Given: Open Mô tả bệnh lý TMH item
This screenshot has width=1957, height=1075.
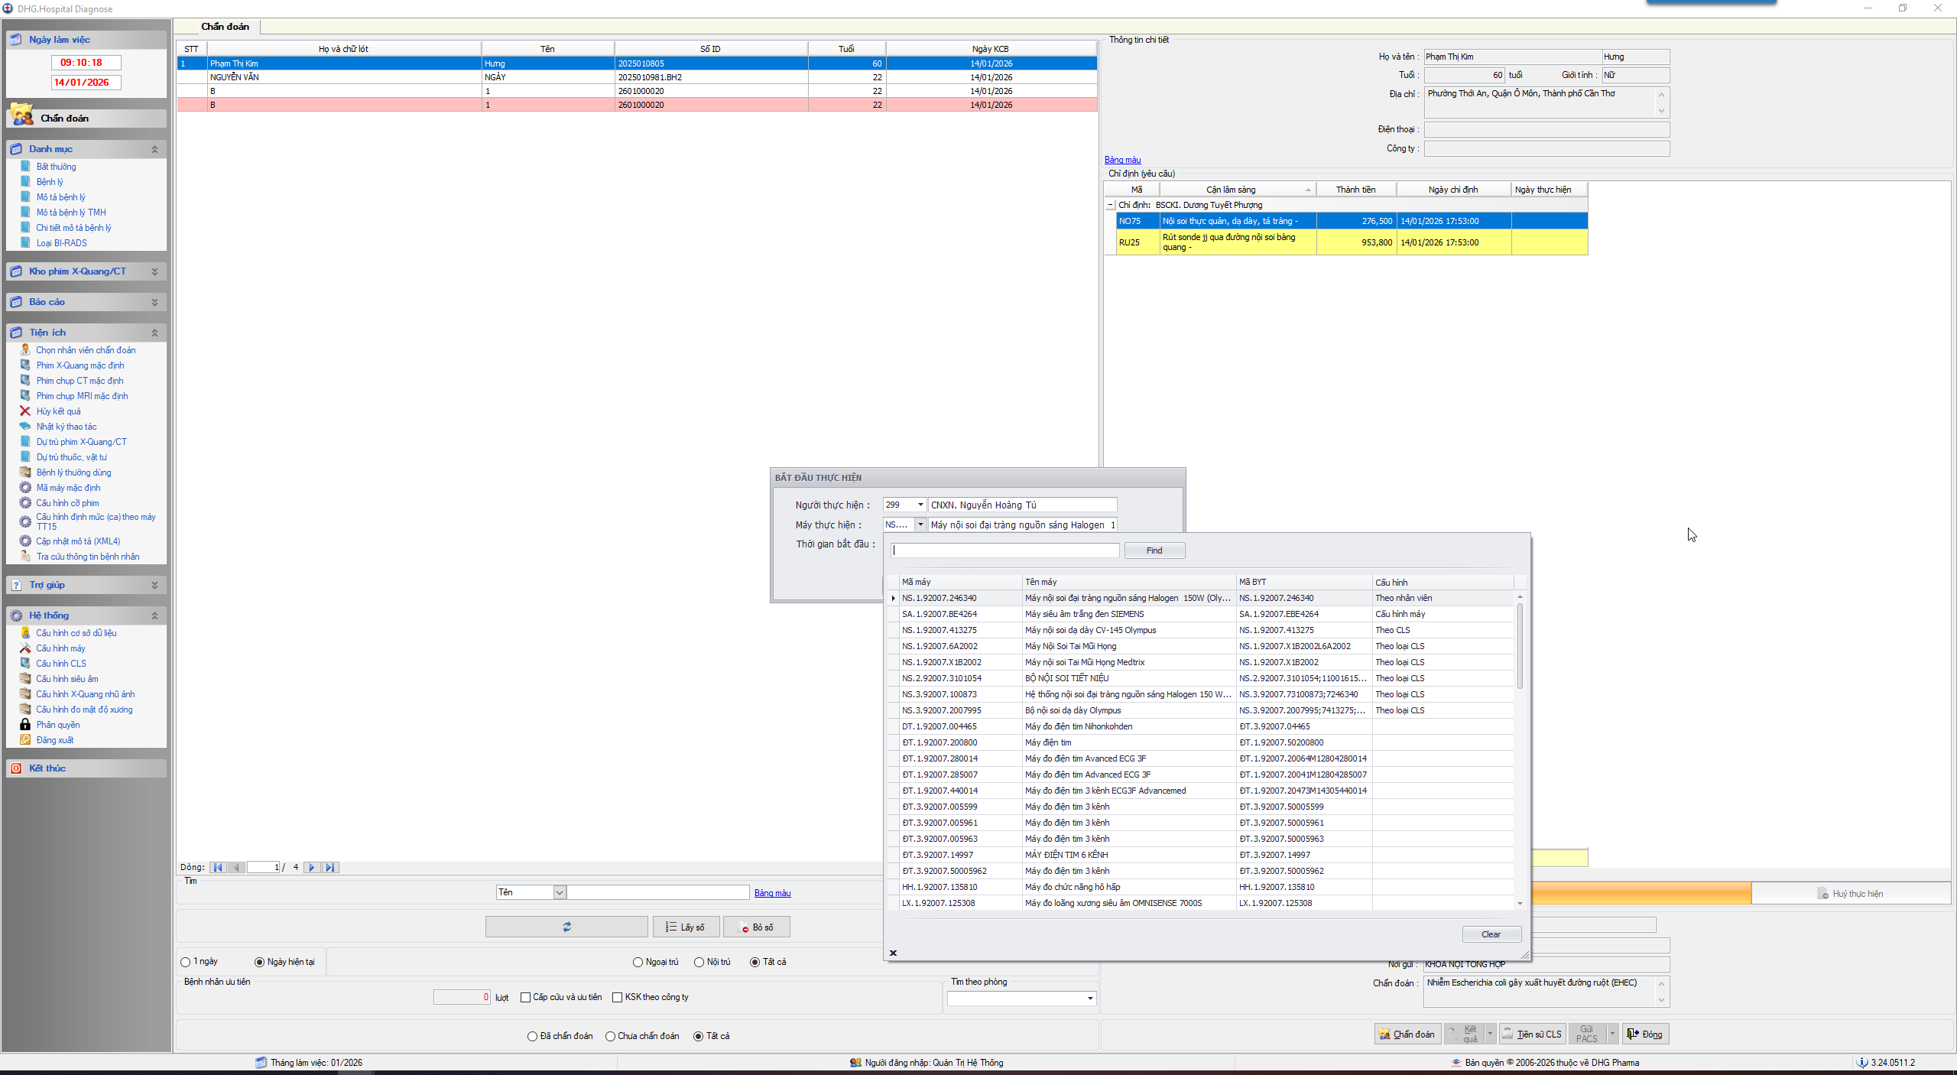Looking at the screenshot, I should 71,213.
